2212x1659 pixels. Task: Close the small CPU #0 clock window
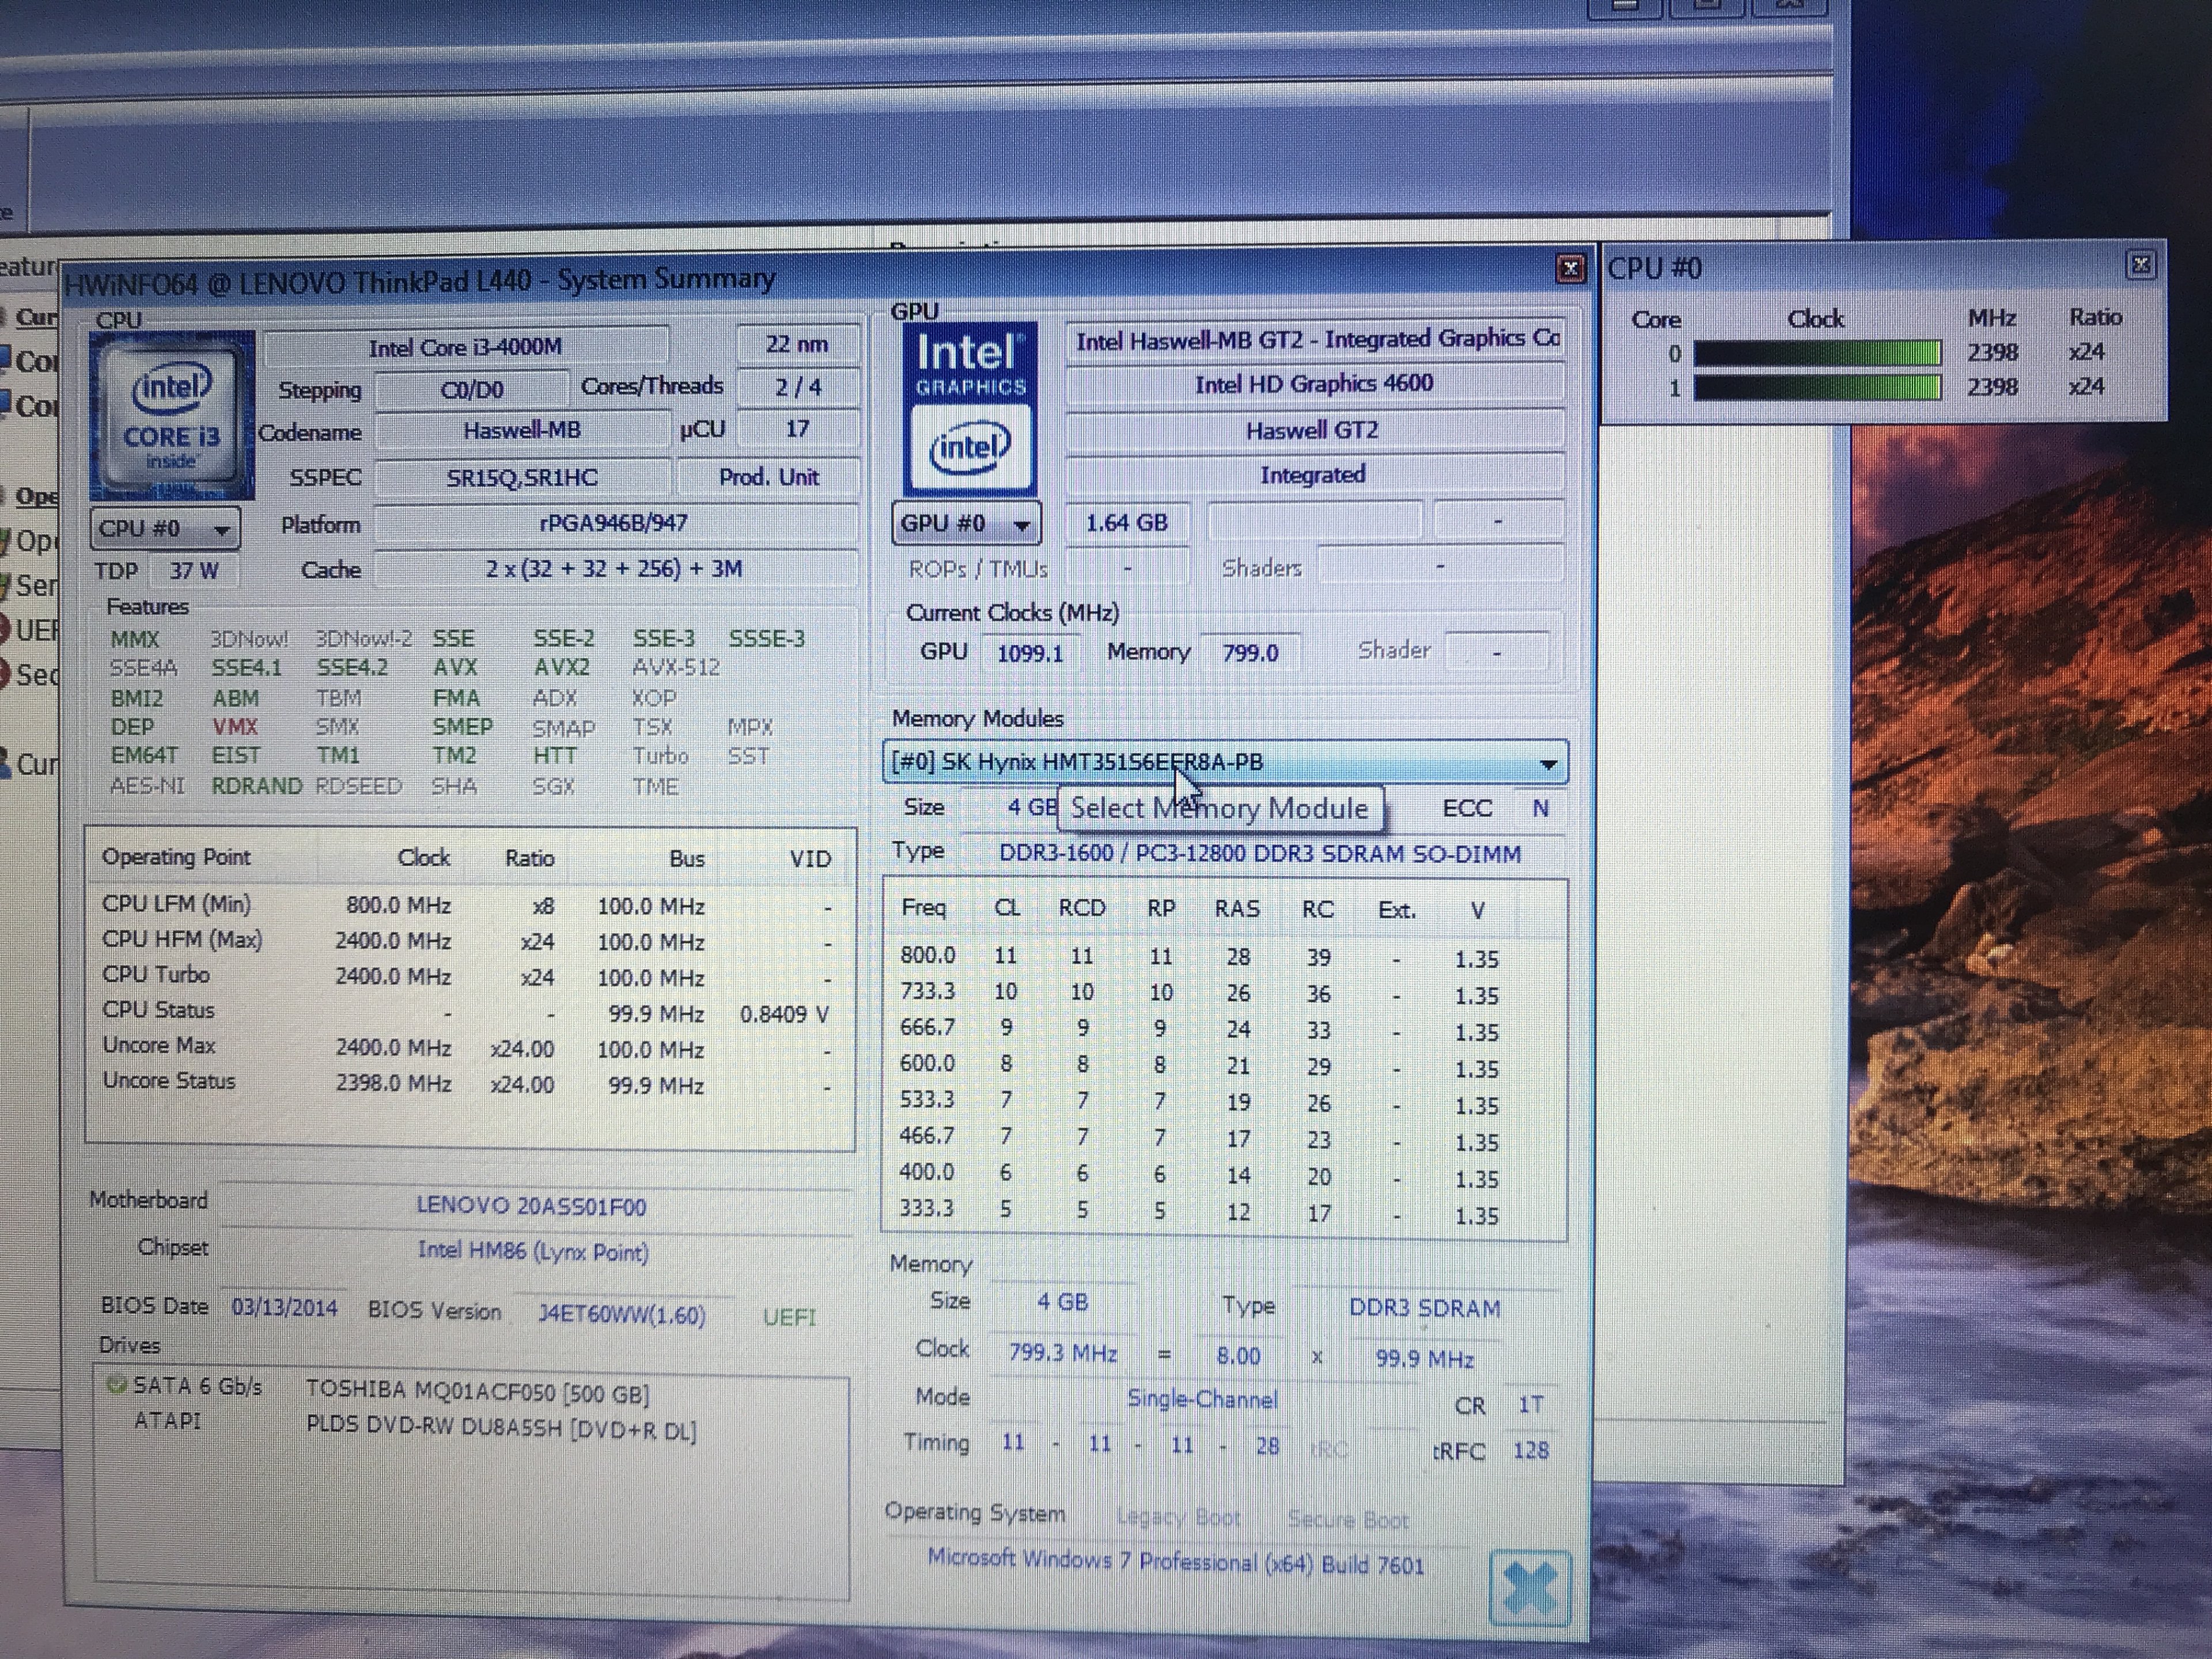click(x=2140, y=265)
